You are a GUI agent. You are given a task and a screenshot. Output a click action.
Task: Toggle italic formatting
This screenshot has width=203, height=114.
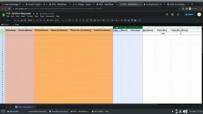click(80, 20)
